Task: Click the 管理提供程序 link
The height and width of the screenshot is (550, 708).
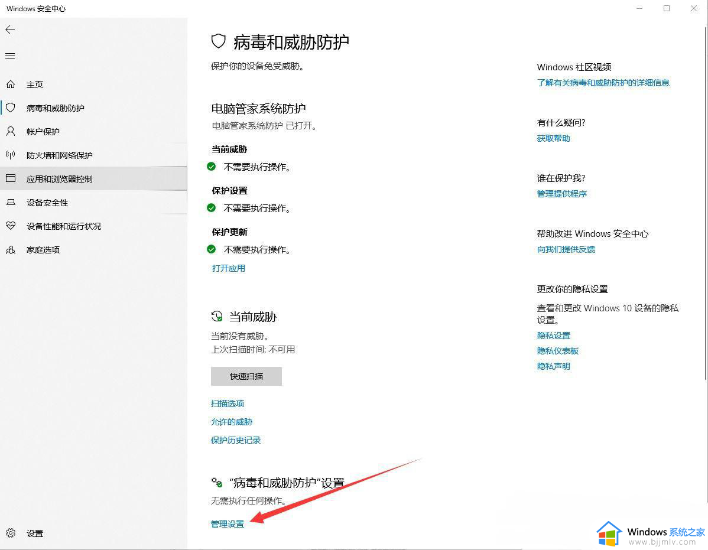Action: coord(561,194)
